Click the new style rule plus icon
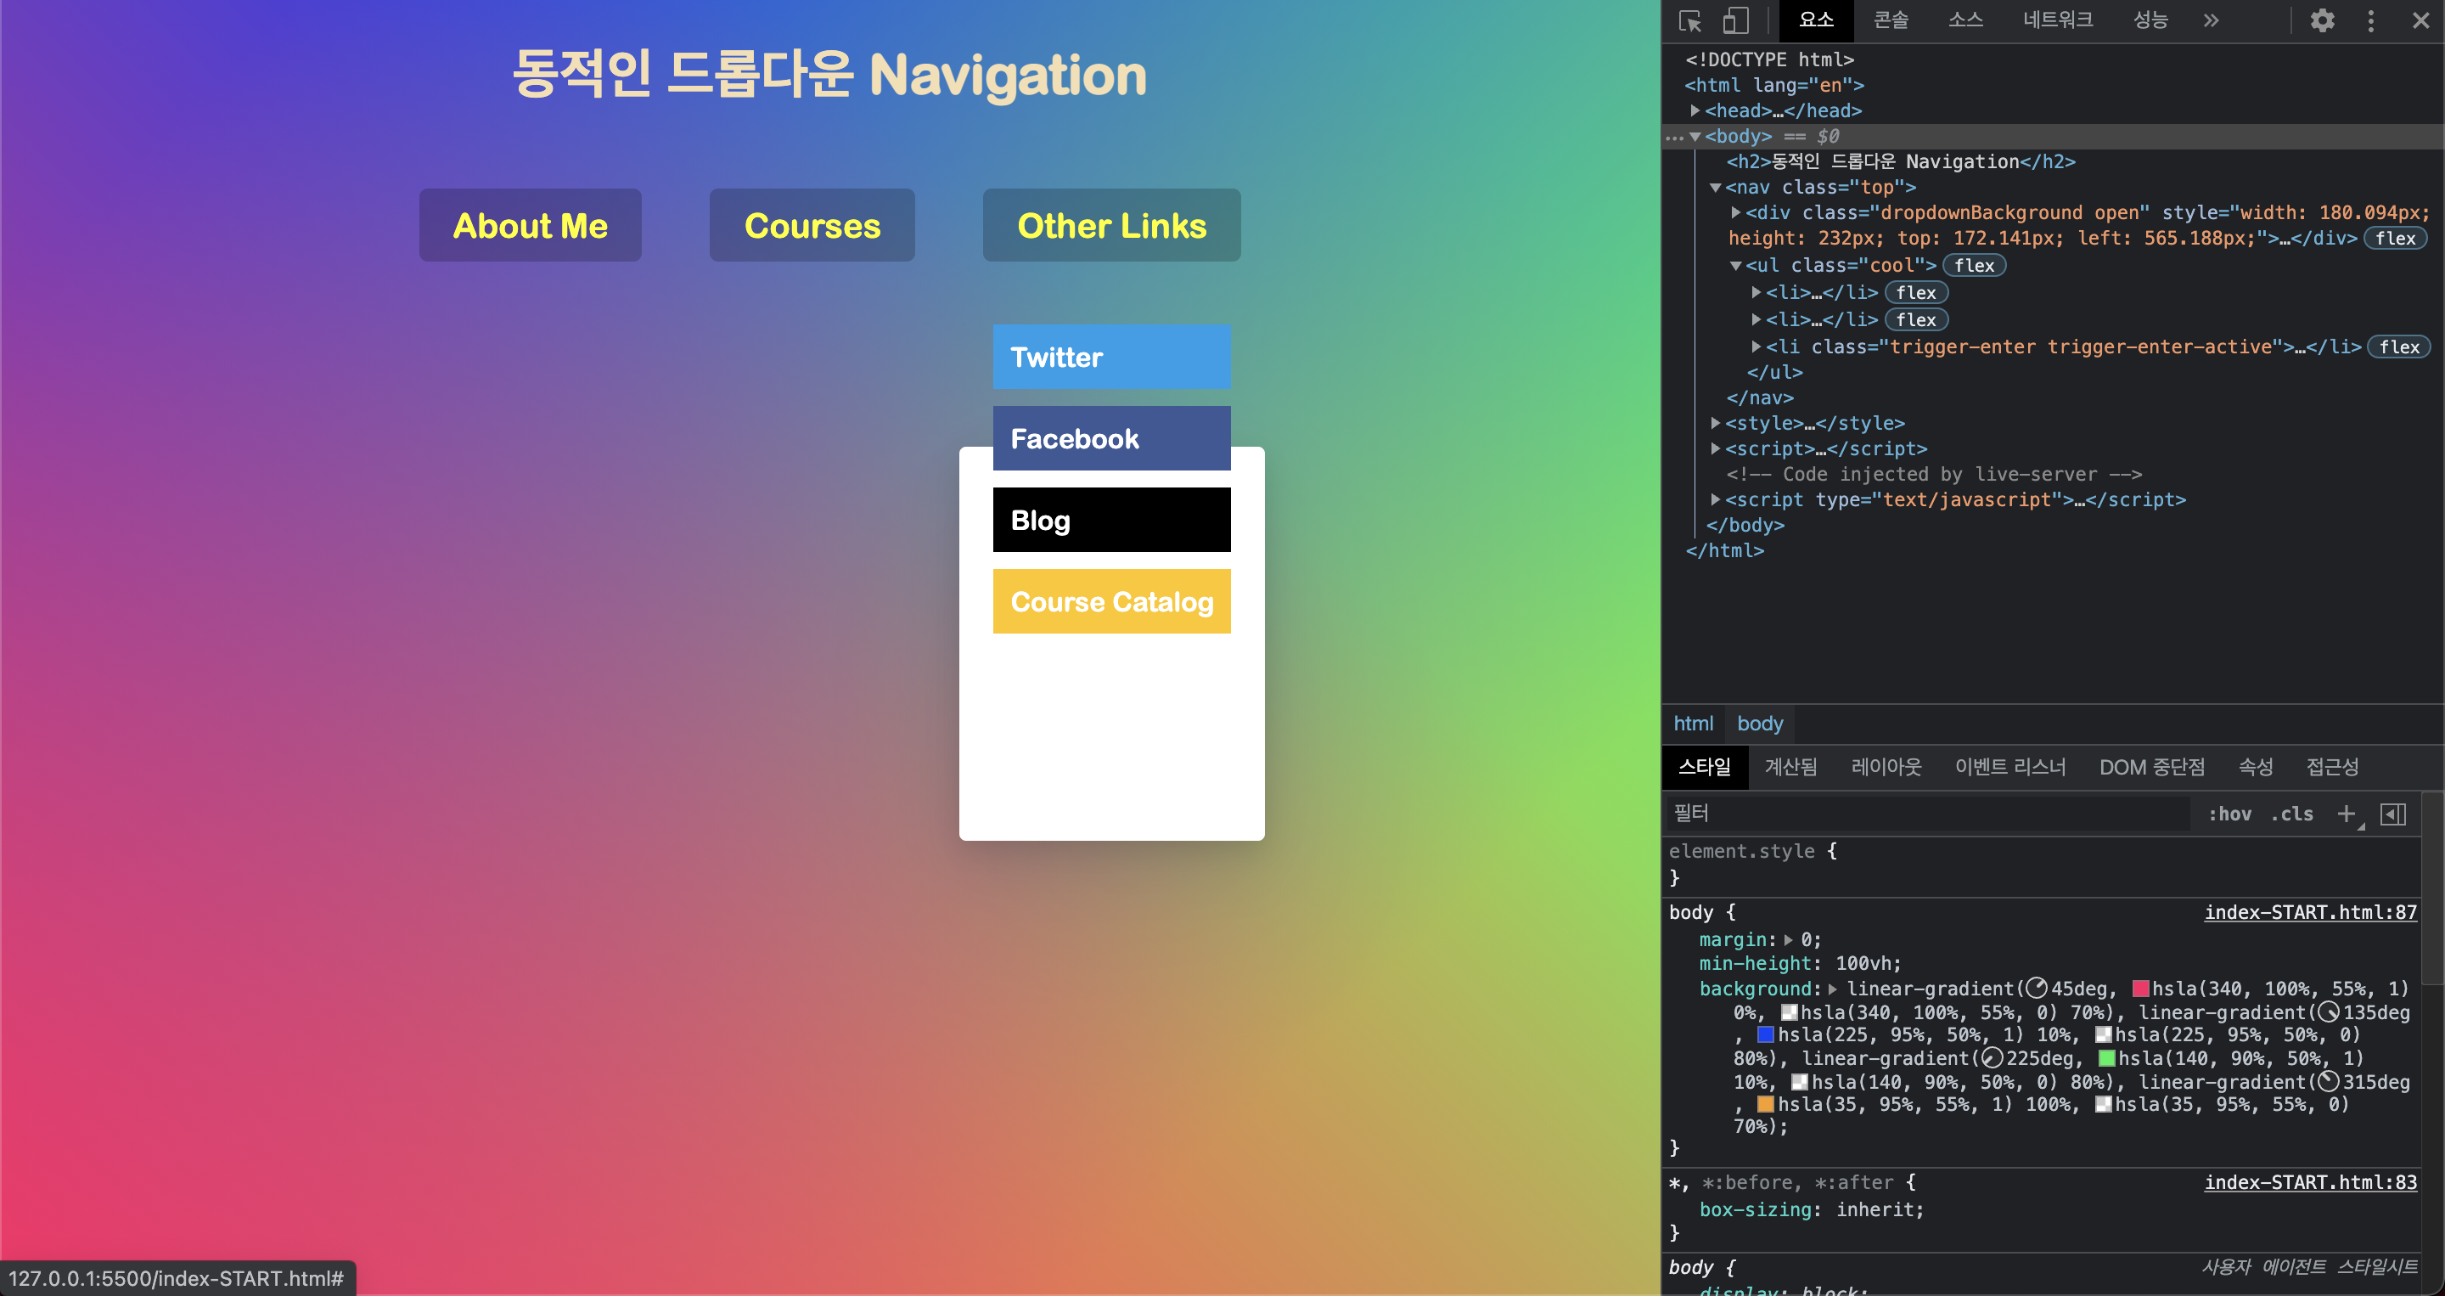Image resolution: width=2445 pixels, height=1296 pixels. (2347, 814)
